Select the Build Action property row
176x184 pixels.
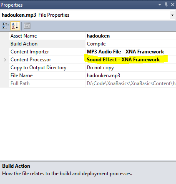coord(88,44)
